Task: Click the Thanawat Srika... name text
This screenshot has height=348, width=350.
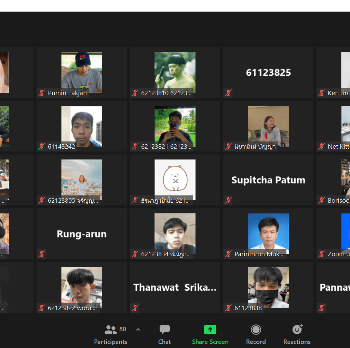Action: [x=175, y=288]
